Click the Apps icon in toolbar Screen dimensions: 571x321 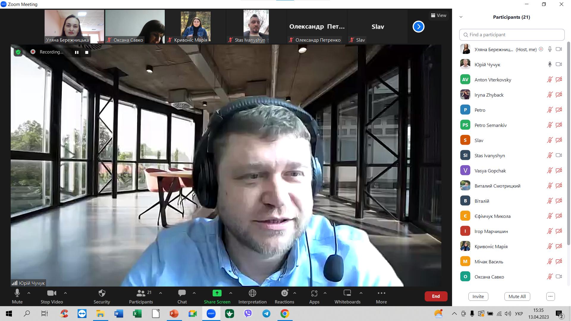coord(314,293)
